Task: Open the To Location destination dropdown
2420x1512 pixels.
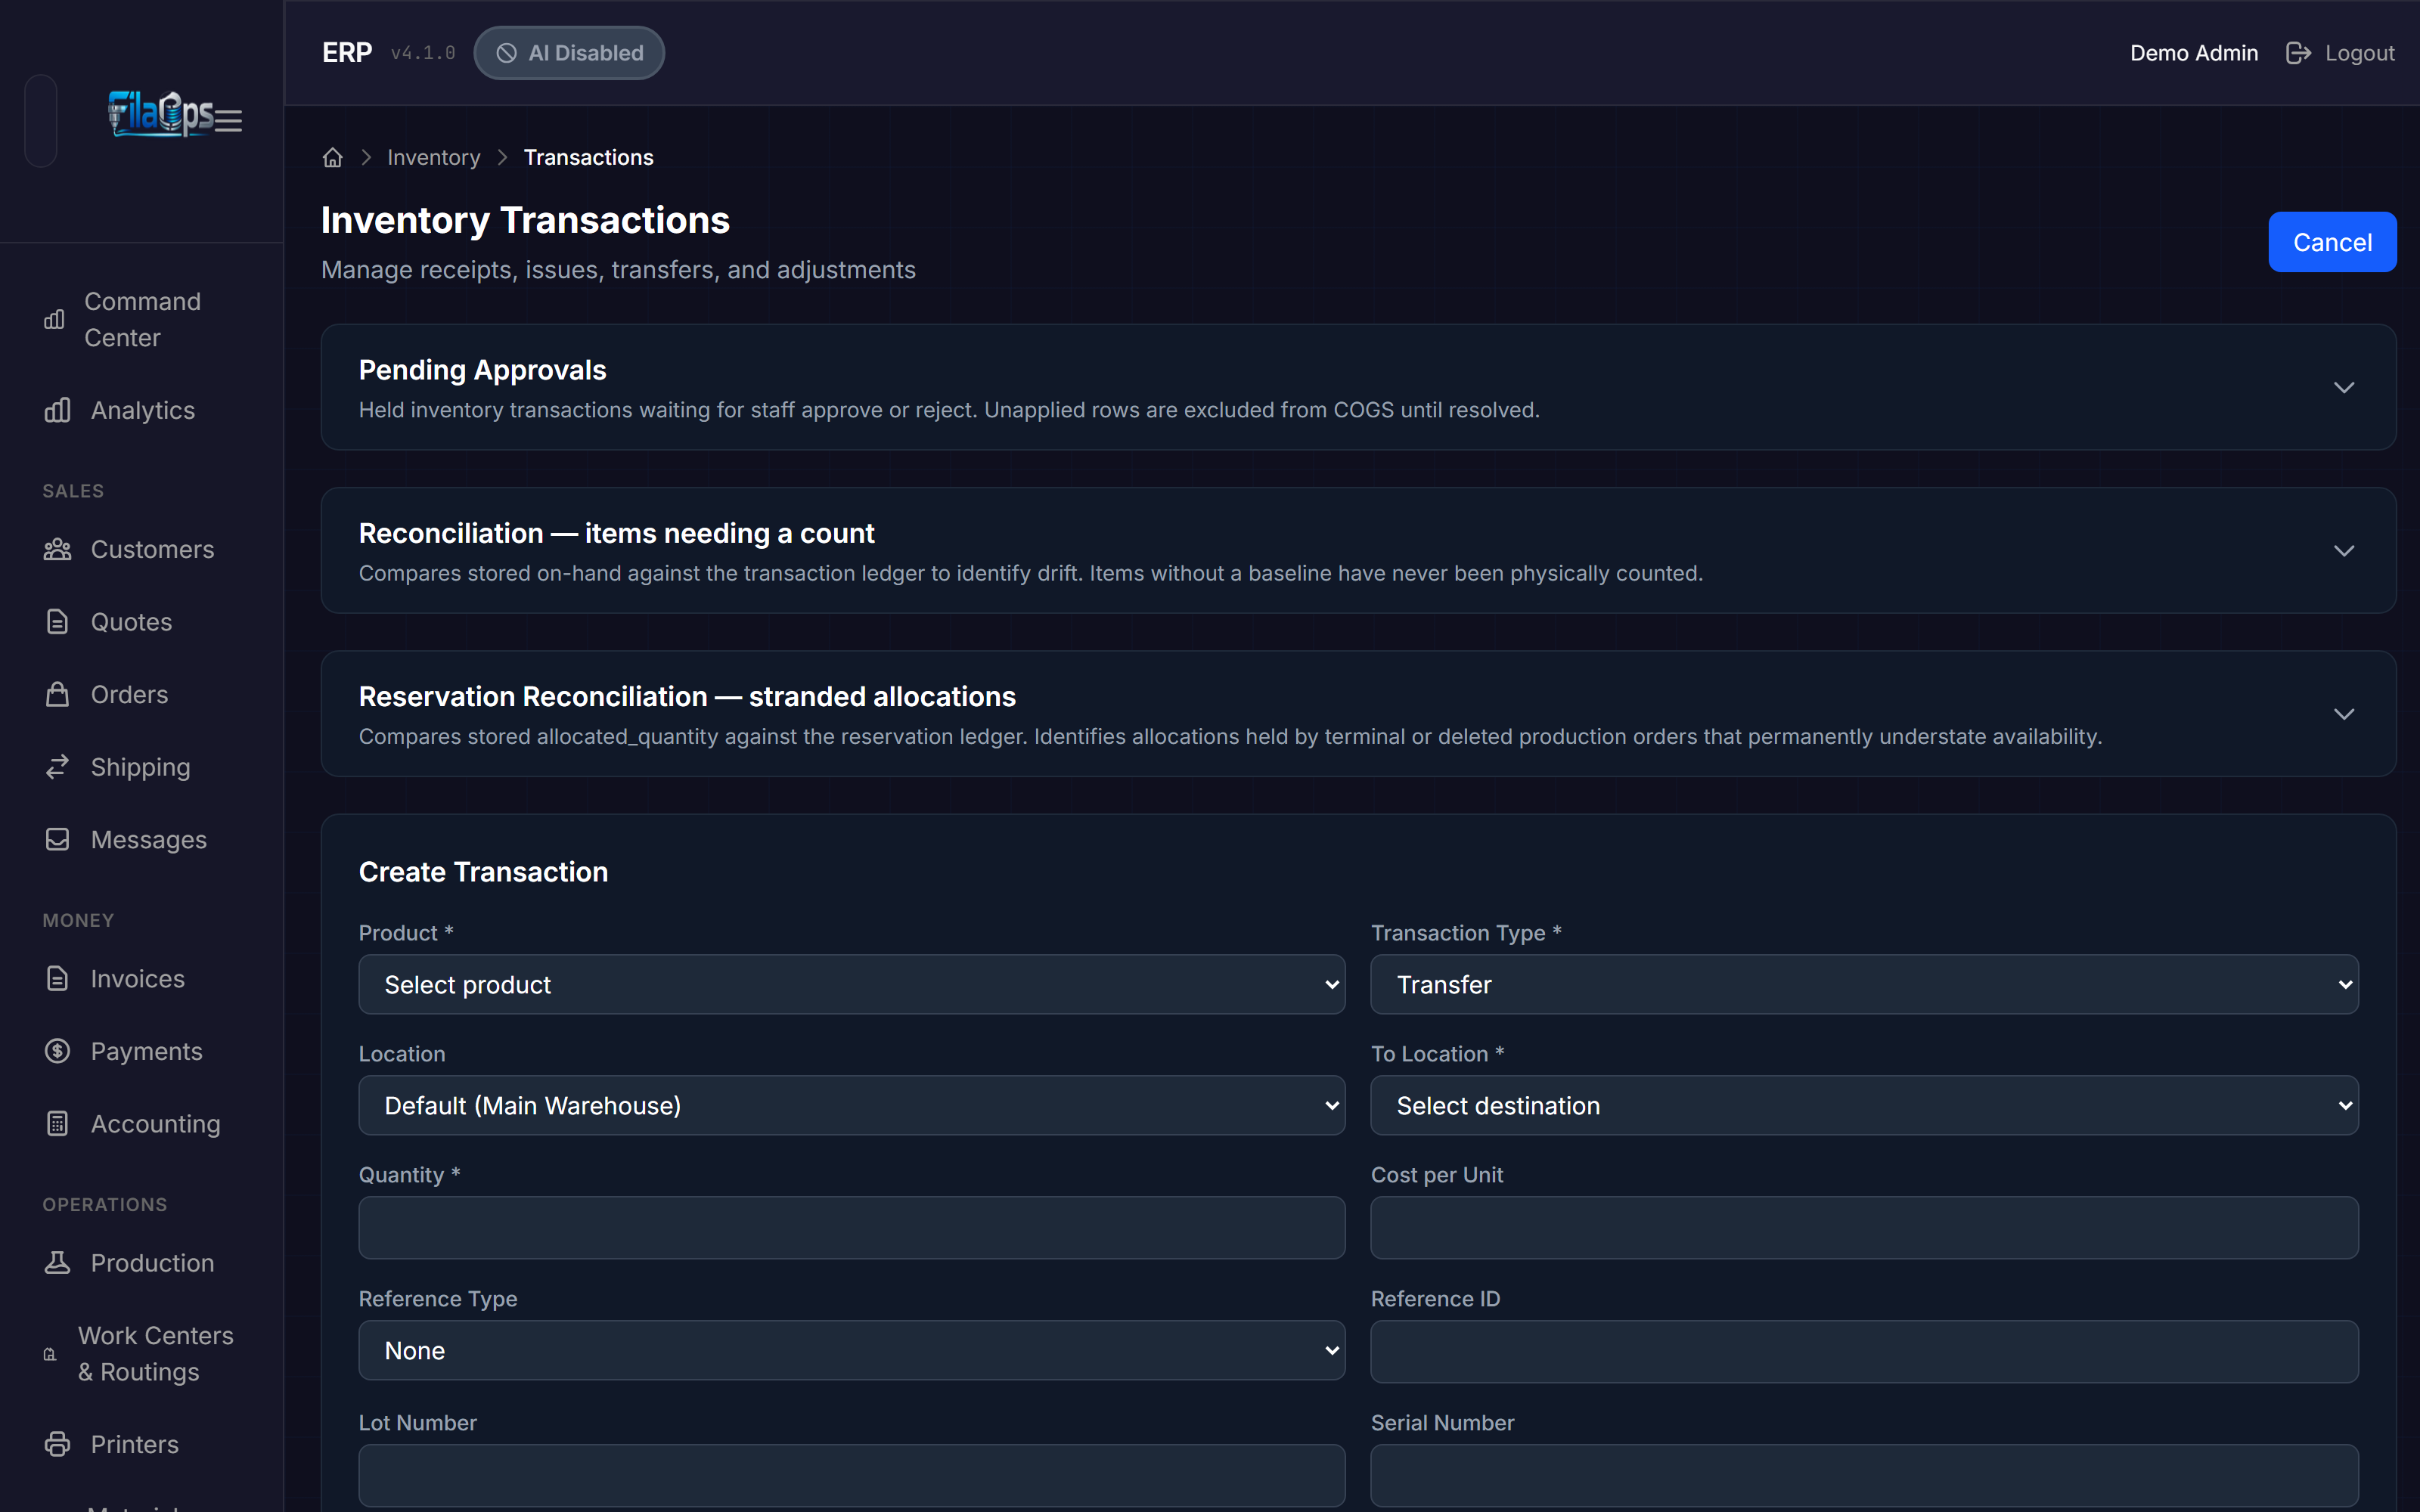Action: pos(1864,1106)
